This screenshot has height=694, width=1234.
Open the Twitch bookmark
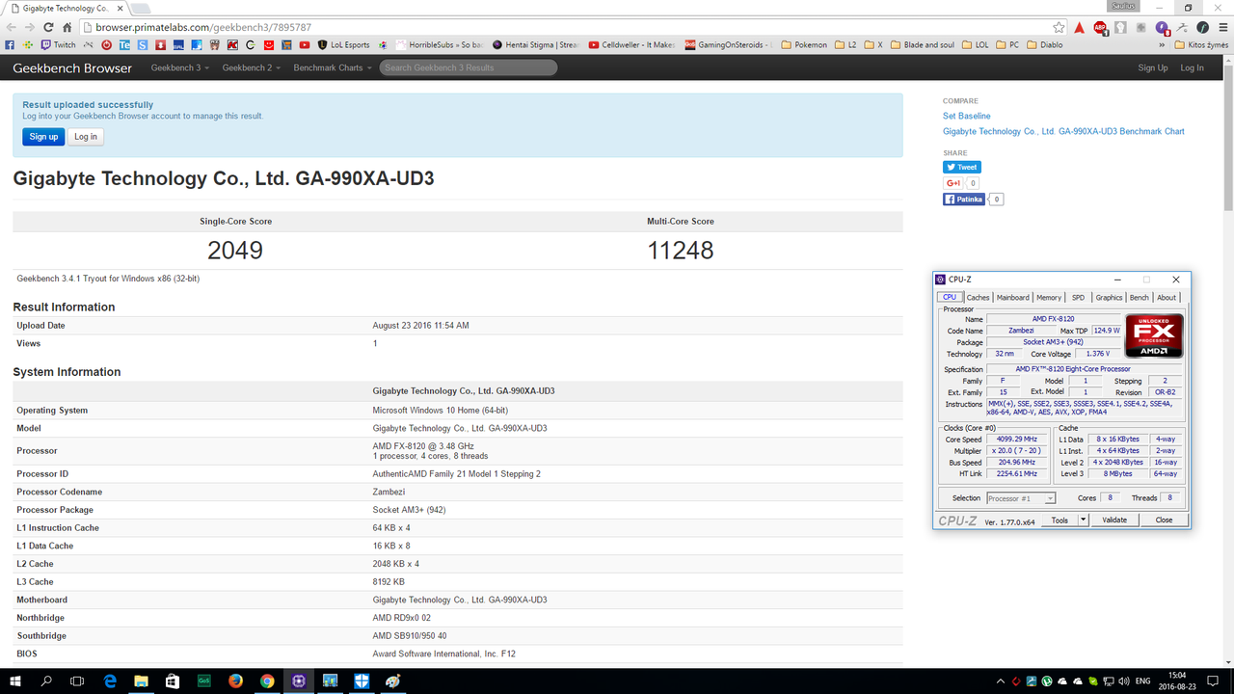[x=58, y=44]
